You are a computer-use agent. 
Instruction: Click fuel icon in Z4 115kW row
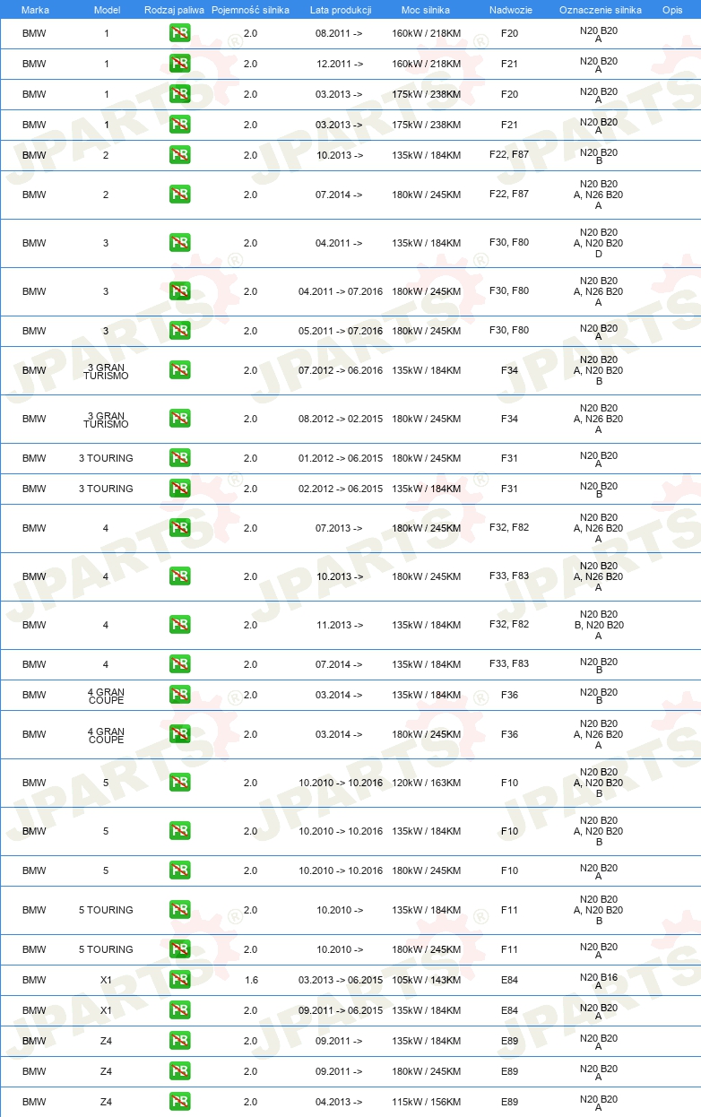(x=179, y=1102)
